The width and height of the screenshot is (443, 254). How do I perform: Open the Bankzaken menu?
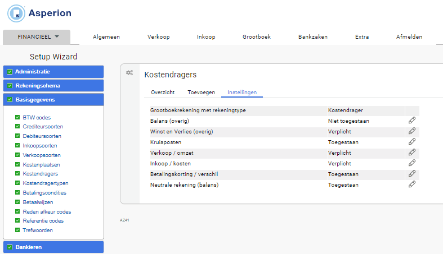point(313,37)
